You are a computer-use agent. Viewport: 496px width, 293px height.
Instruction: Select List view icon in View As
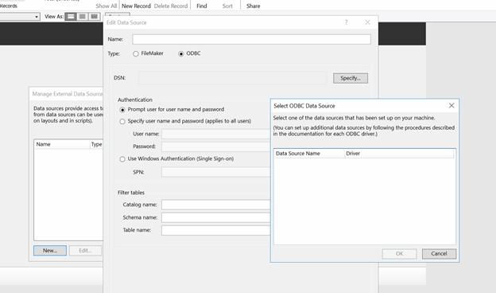pos(82,17)
